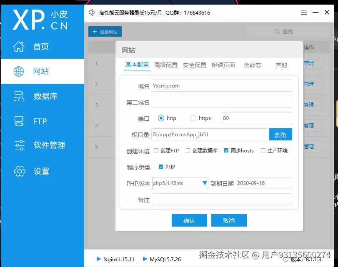Click the 创建网站 button

[105, 32]
